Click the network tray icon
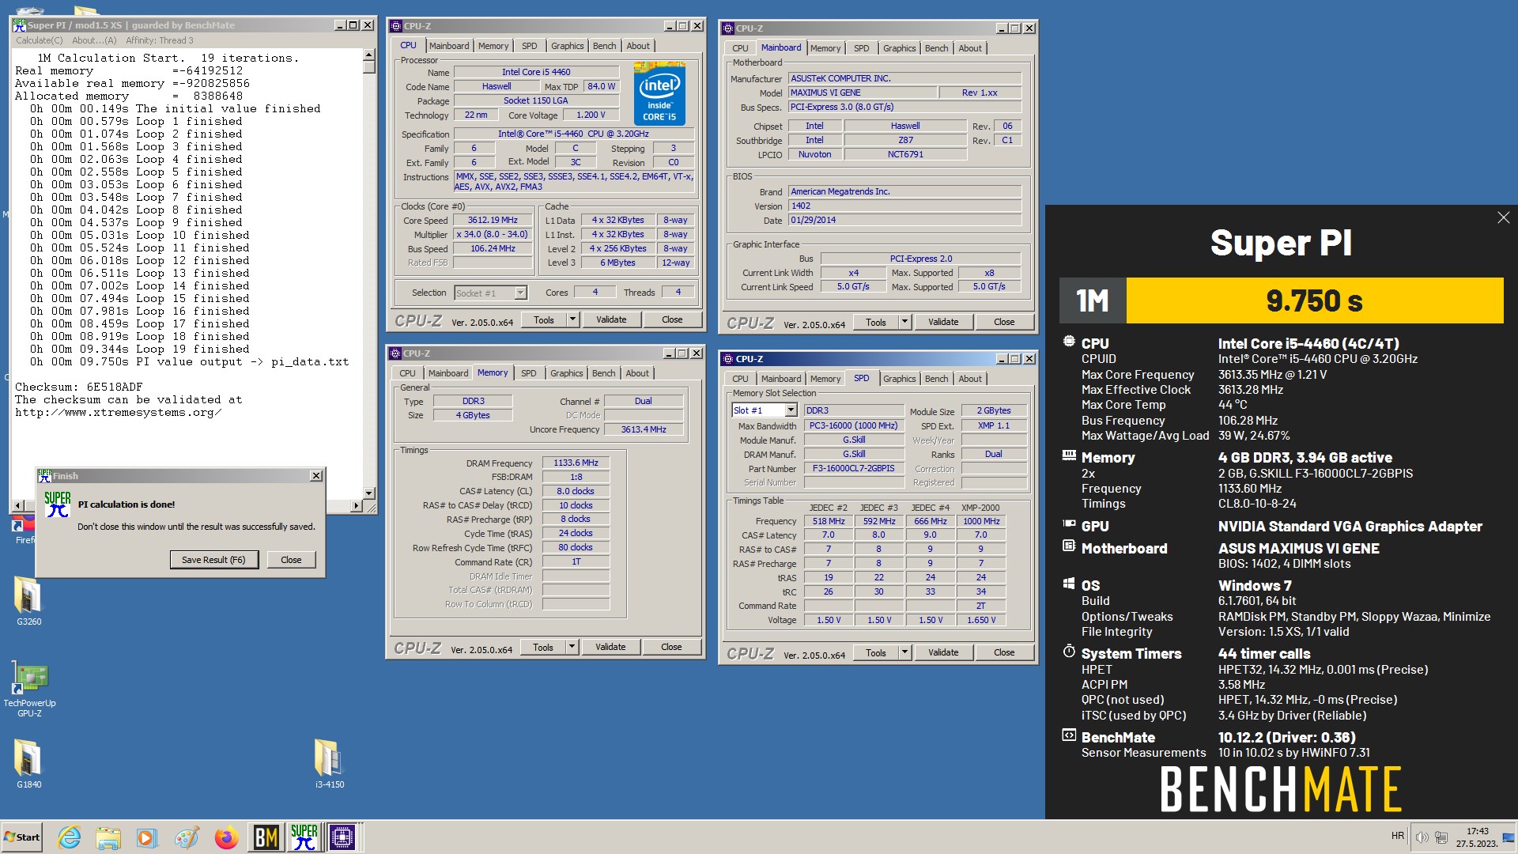 coord(1441,837)
